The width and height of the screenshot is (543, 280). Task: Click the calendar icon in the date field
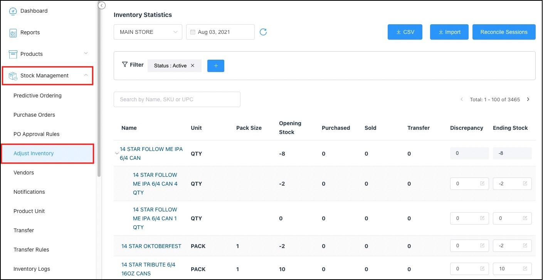coord(193,32)
